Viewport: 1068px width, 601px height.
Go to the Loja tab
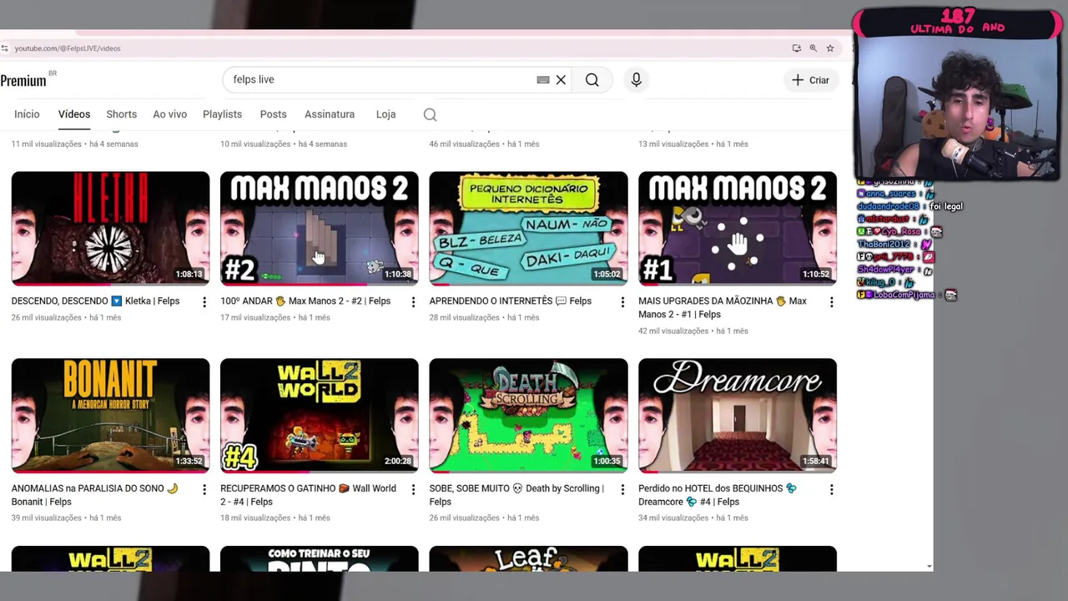click(x=385, y=114)
